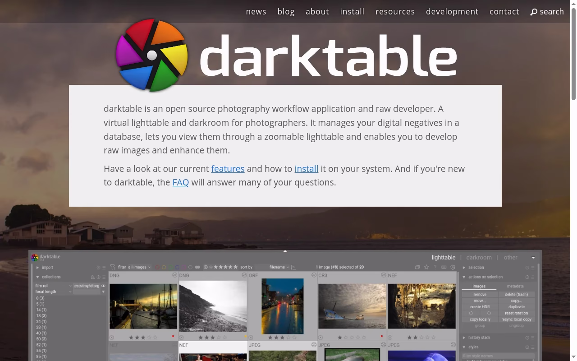This screenshot has width=577, height=361.
Task: Open the development nav item
Action: [452, 12]
